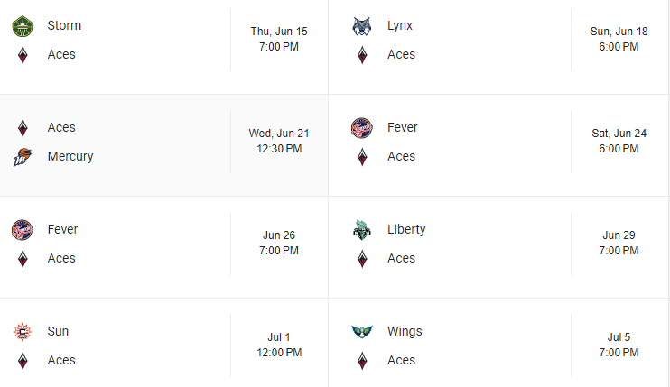Click Aces logo in the Storm matchup
The image size is (670, 387).
click(x=23, y=55)
